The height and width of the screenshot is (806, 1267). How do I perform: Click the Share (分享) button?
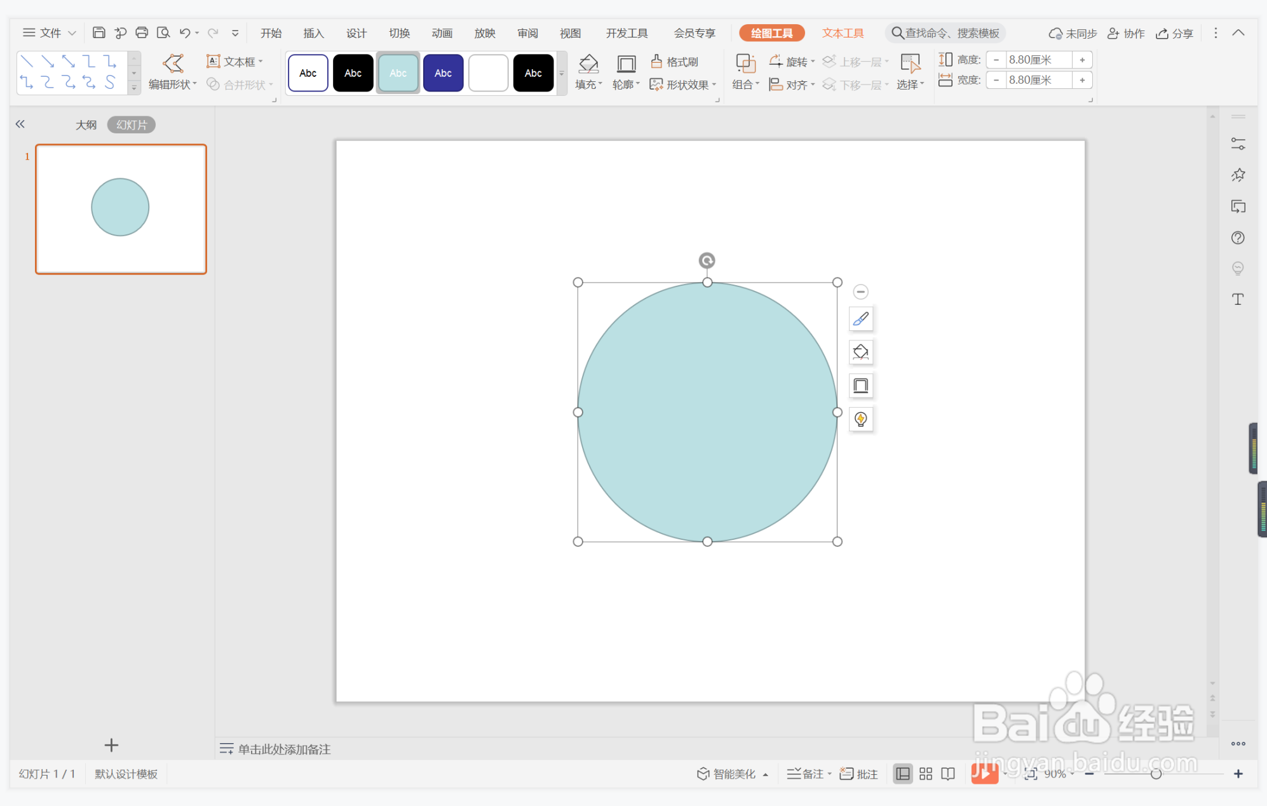[x=1175, y=33]
